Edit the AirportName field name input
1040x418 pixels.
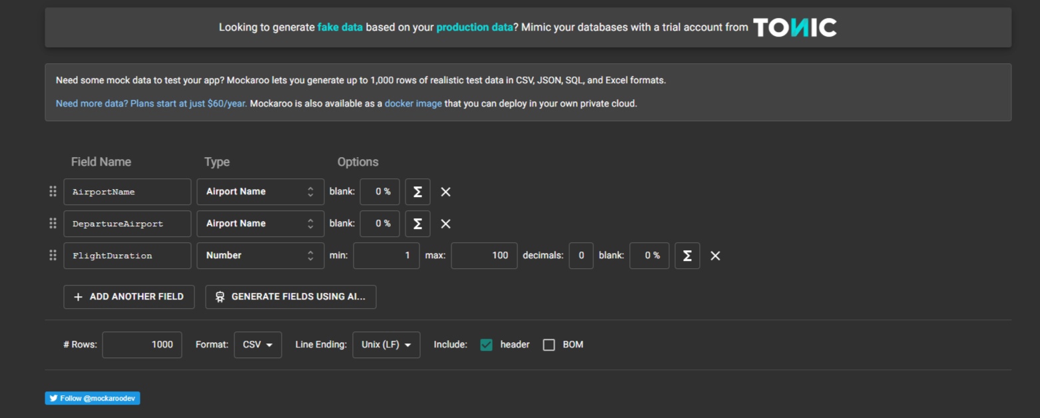point(127,192)
